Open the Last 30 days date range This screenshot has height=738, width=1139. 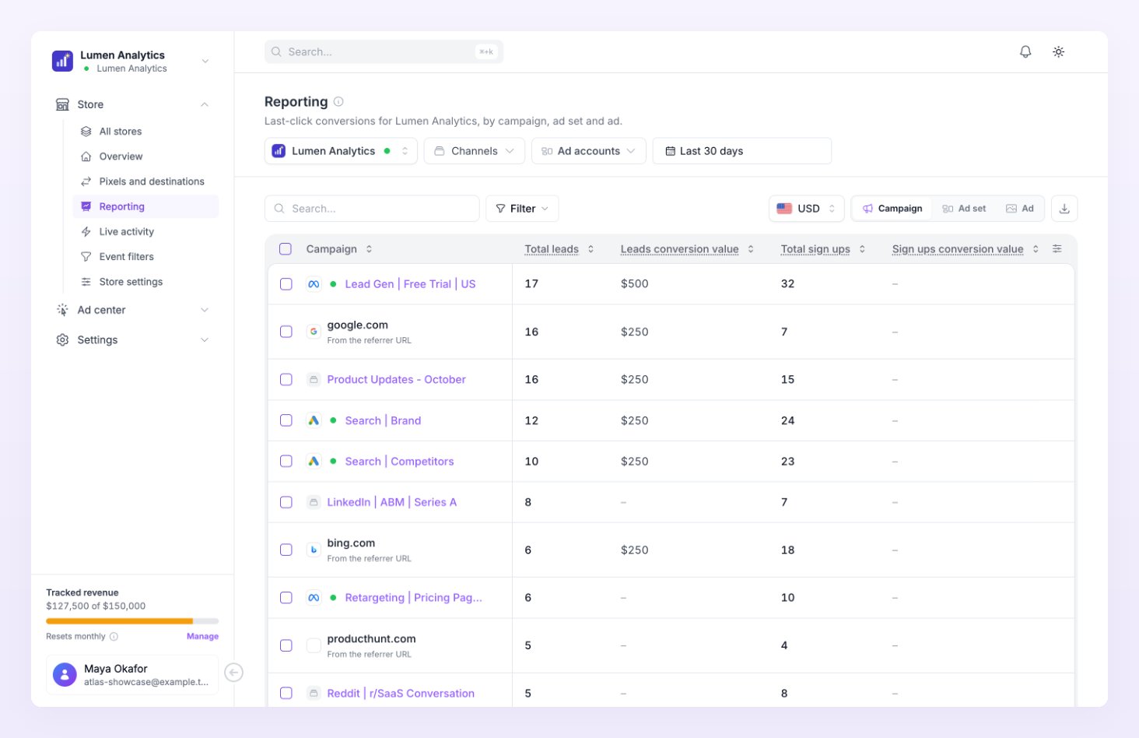coord(742,151)
